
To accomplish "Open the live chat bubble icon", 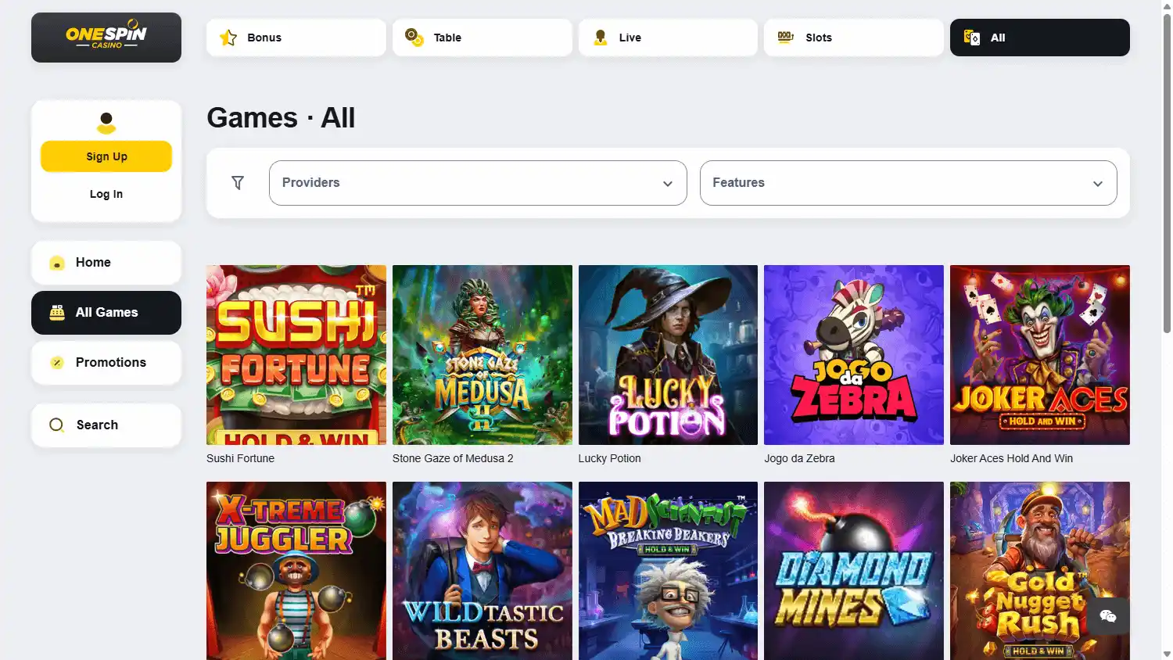I will point(1108,616).
